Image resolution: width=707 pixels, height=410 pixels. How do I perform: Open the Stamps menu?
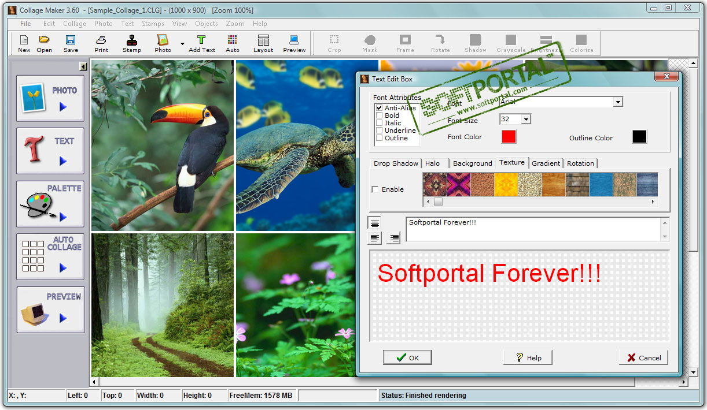click(x=153, y=24)
